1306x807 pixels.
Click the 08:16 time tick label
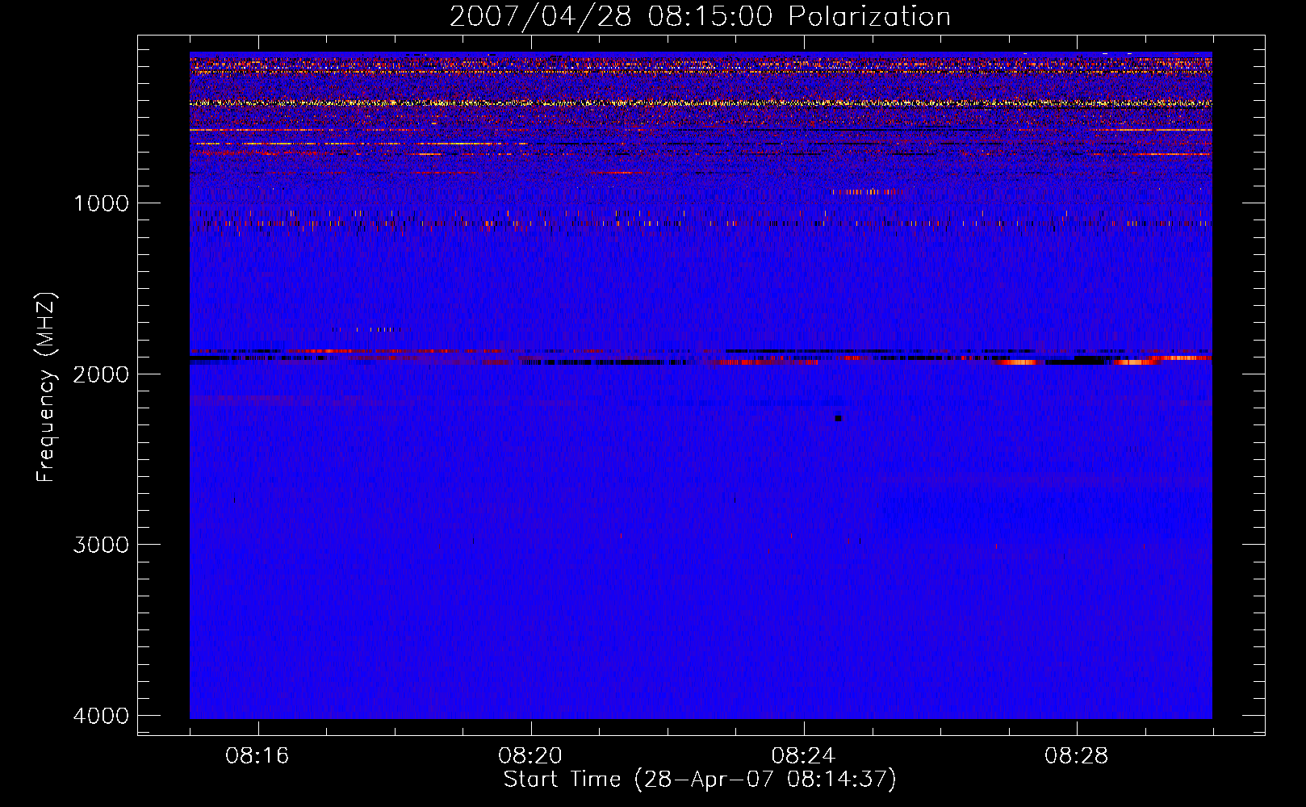257,756
